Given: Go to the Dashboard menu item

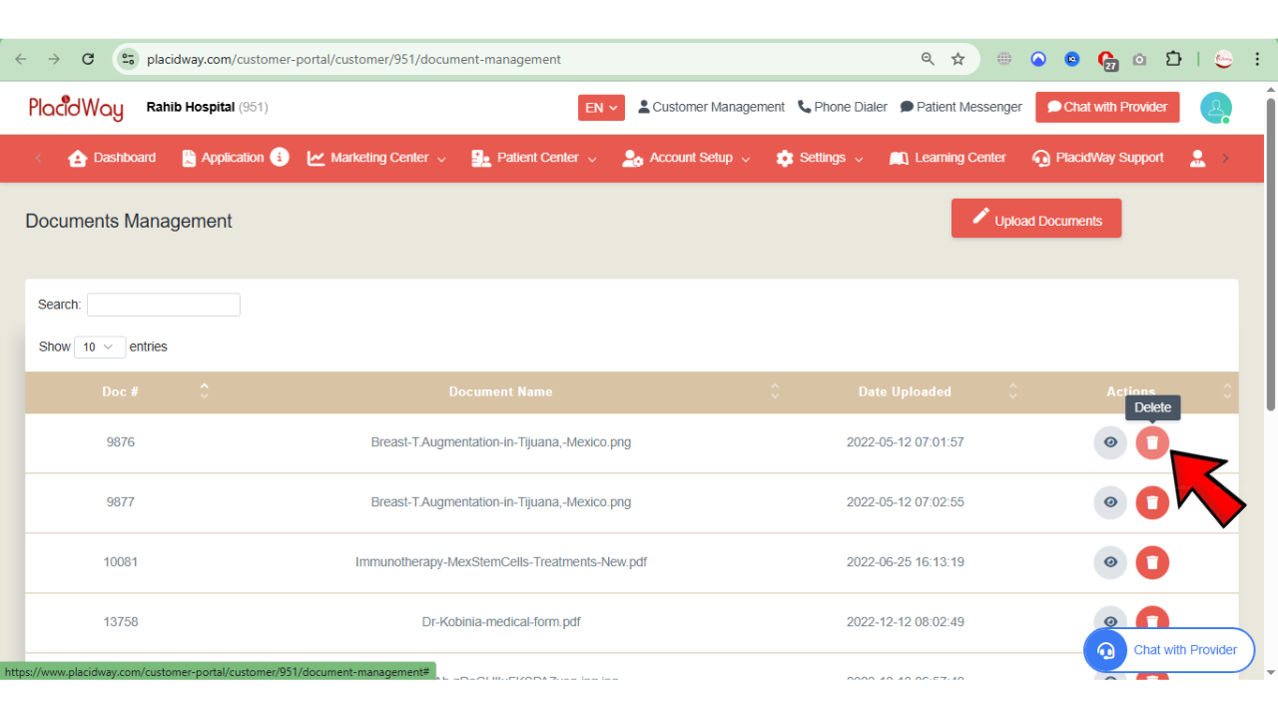Looking at the screenshot, I should click(112, 158).
